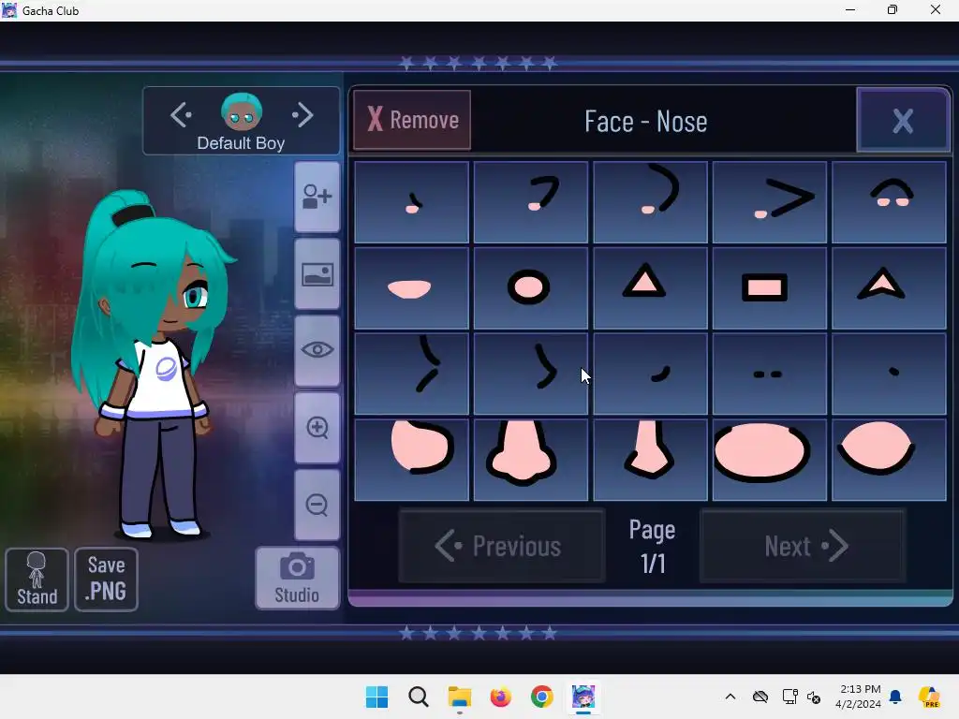The height and width of the screenshot is (719, 959).
Task: Launch File Explorer from the taskbar
Action: pyautogui.click(x=459, y=697)
